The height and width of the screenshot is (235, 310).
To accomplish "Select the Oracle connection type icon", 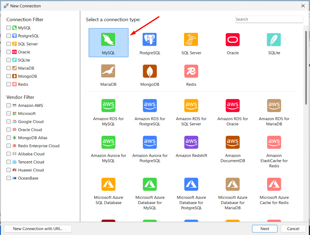I will coord(233,39).
